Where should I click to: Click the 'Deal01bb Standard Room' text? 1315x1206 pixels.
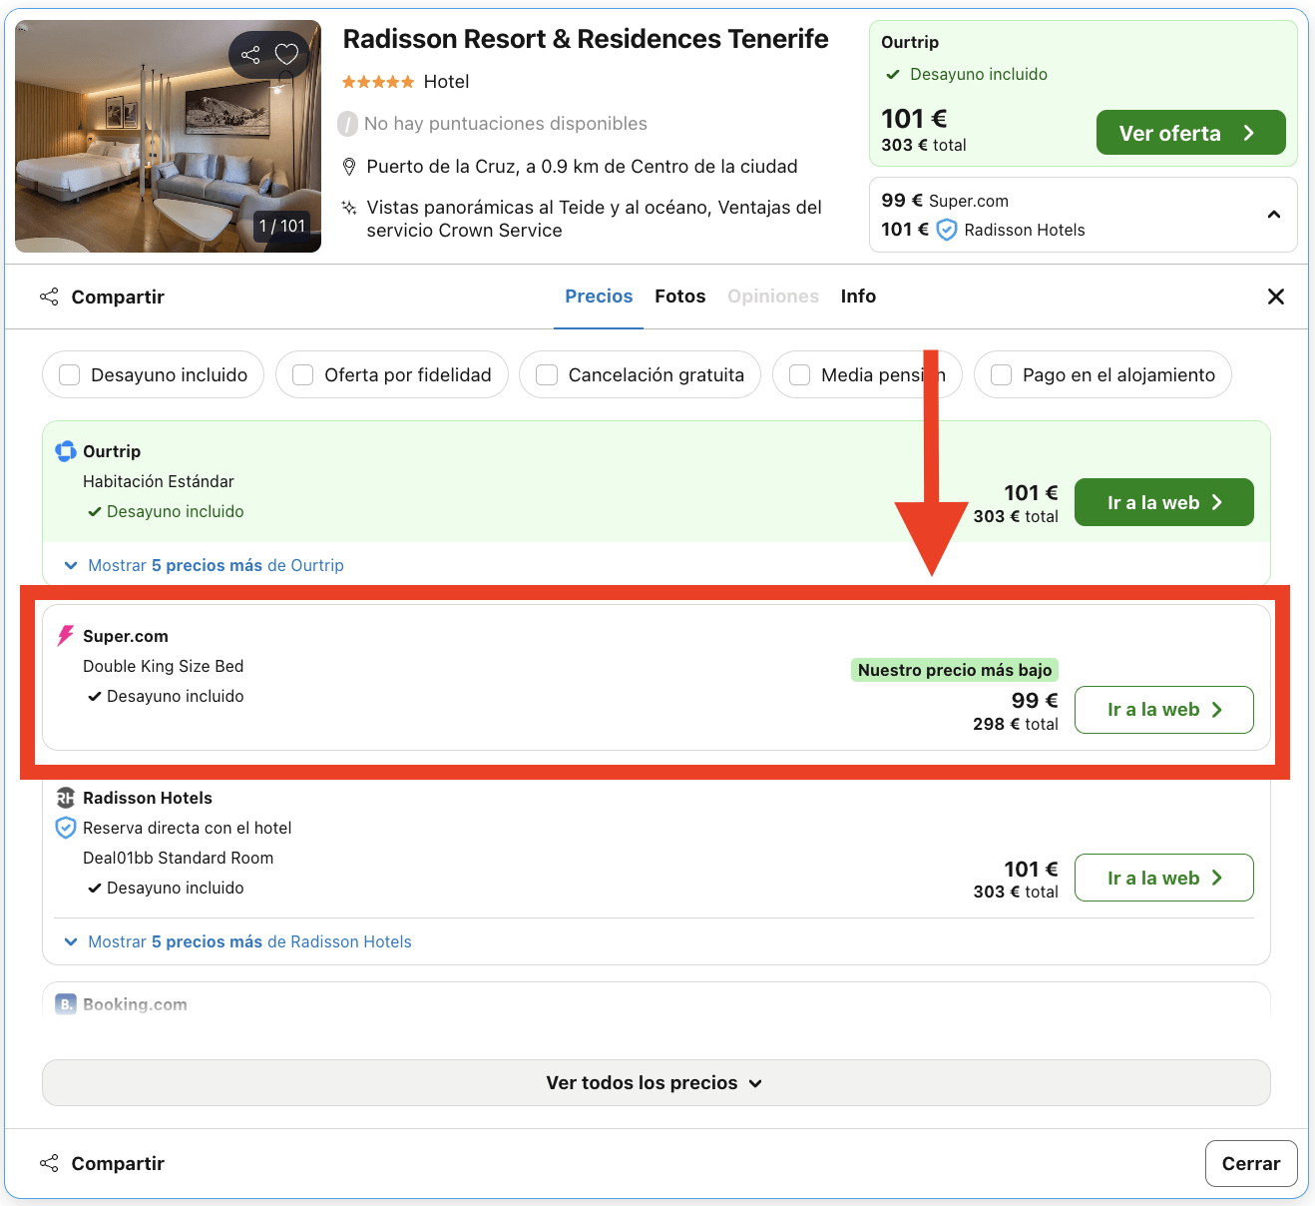[179, 858]
